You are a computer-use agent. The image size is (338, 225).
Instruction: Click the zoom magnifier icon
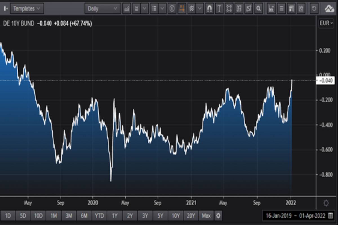click(258, 9)
